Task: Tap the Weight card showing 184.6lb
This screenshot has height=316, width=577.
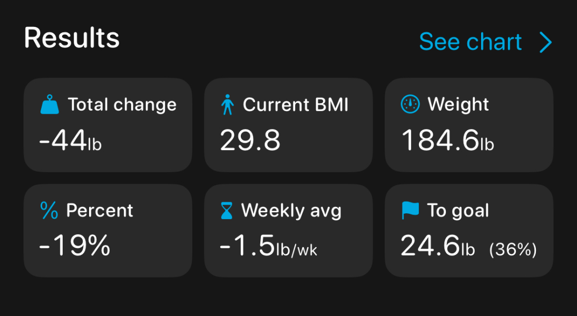Action: pyautogui.click(x=469, y=125)
